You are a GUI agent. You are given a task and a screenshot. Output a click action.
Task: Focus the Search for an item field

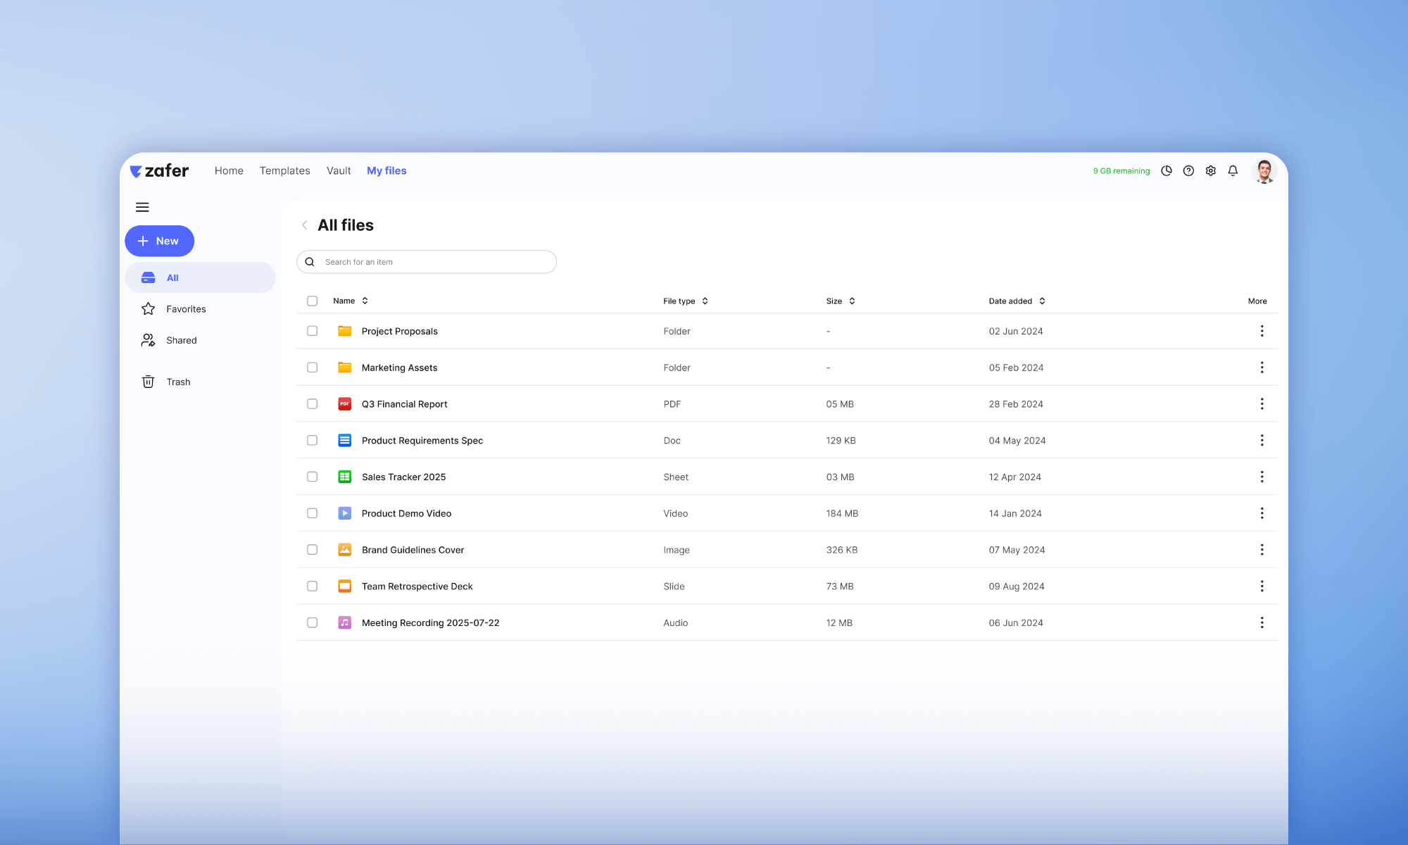(x=427, y=262)
